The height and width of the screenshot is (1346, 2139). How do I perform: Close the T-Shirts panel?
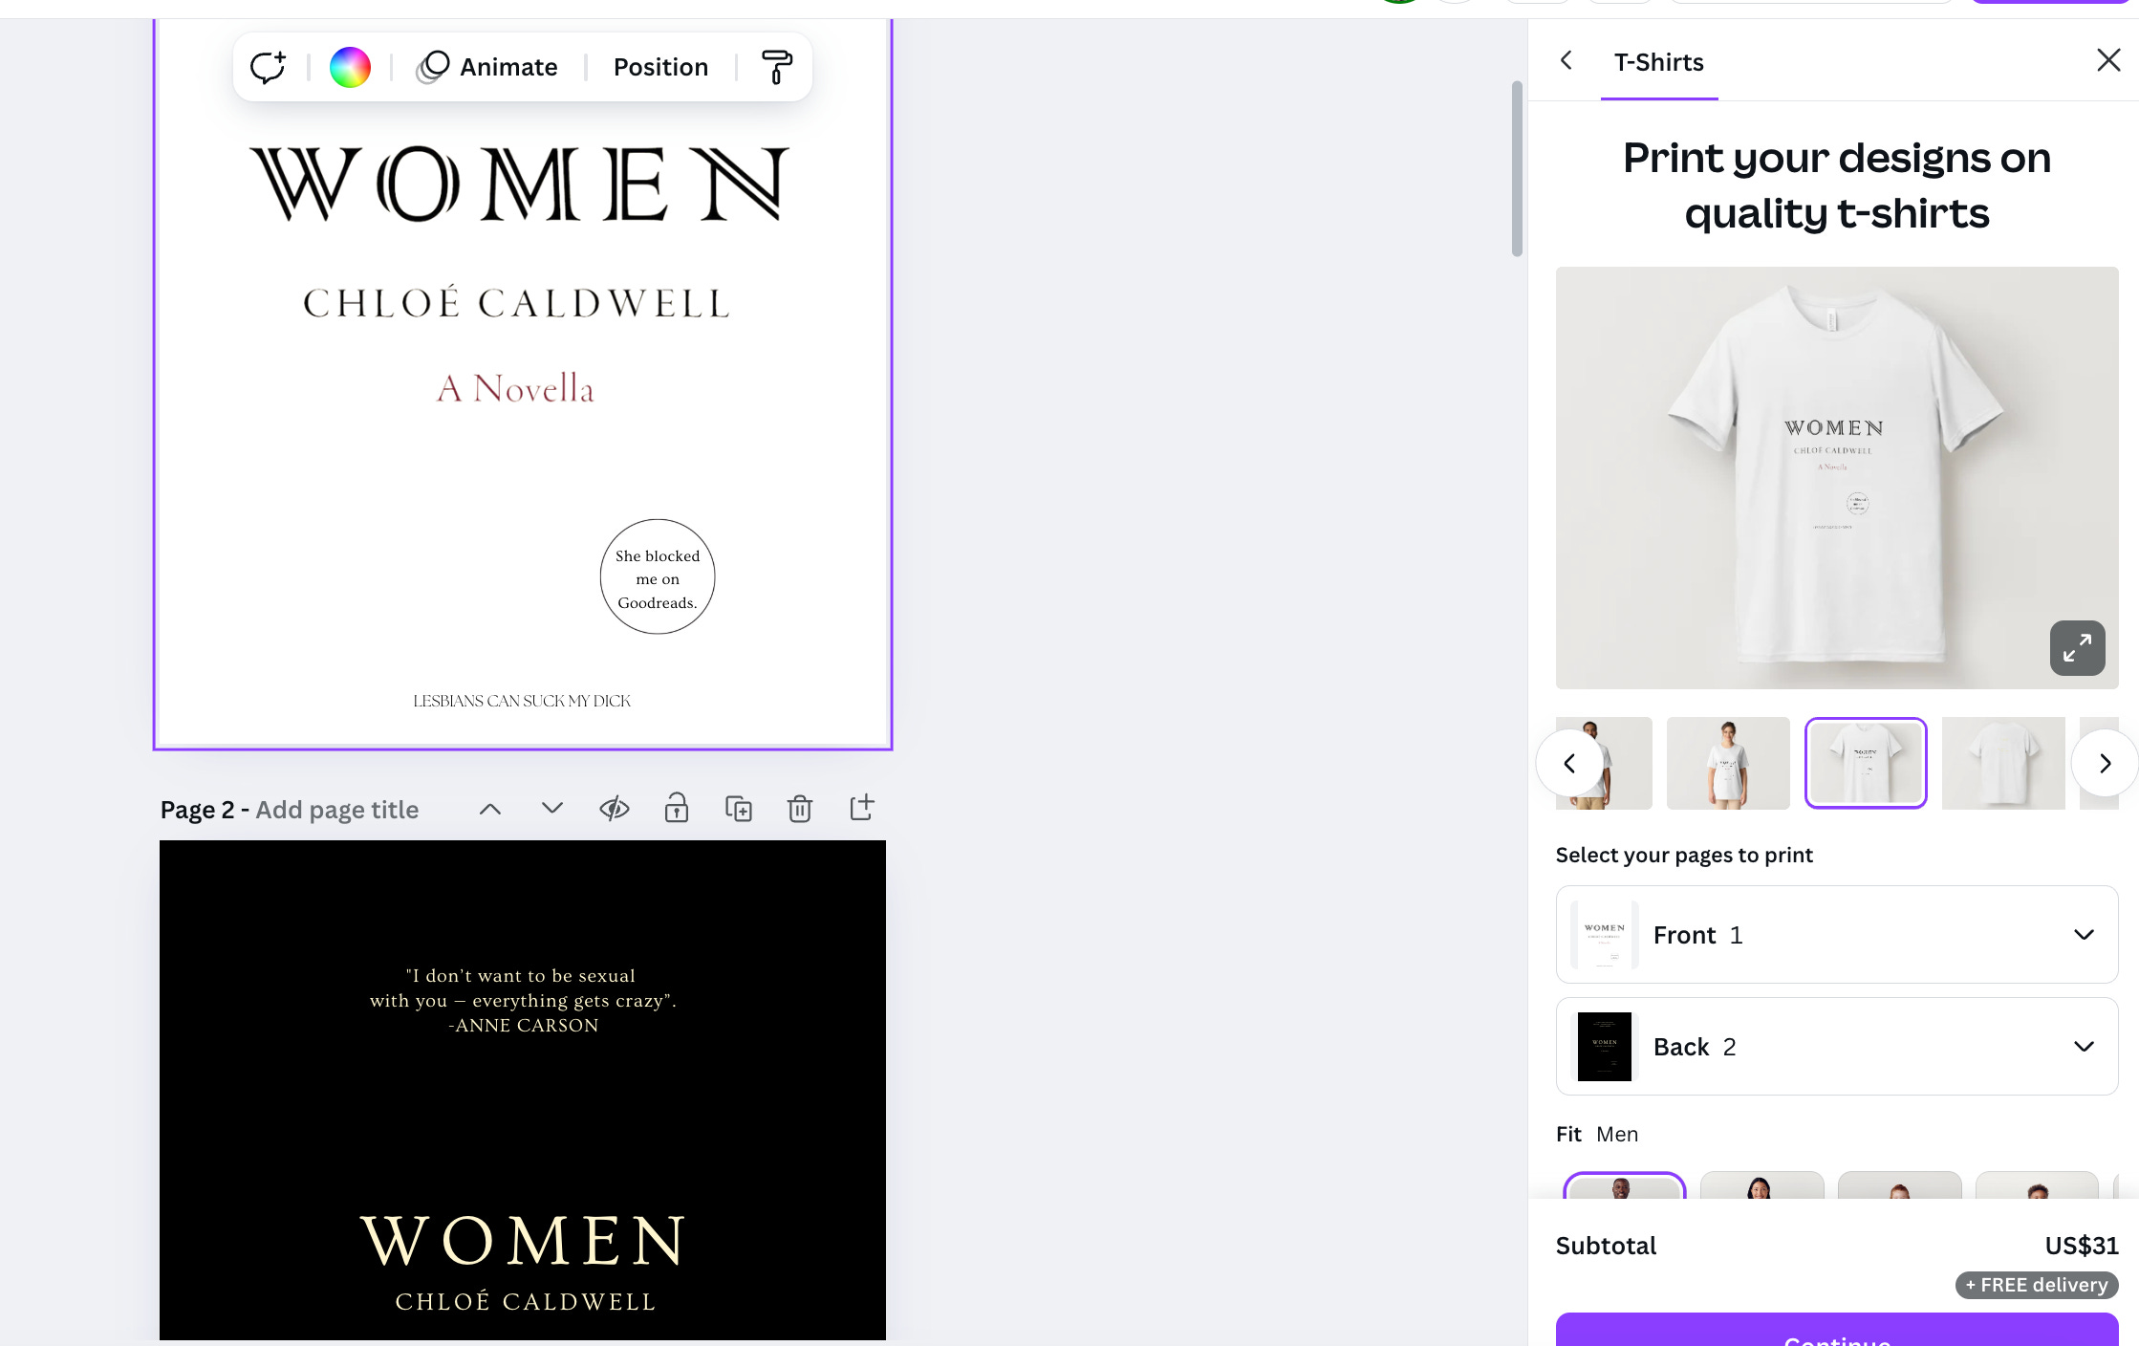click(2108, 60)
